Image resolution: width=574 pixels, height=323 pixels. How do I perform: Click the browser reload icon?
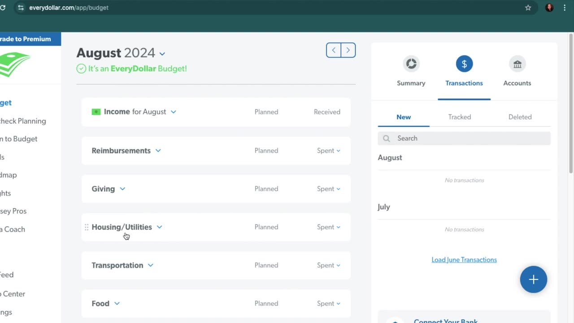(x=2, y=8)
